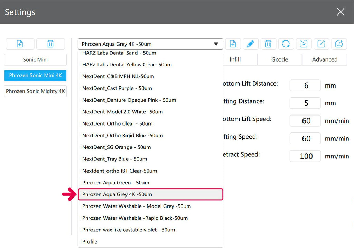Edit the Bottom Lift Distance field
The image size is (354, 248).
[305, 85]
